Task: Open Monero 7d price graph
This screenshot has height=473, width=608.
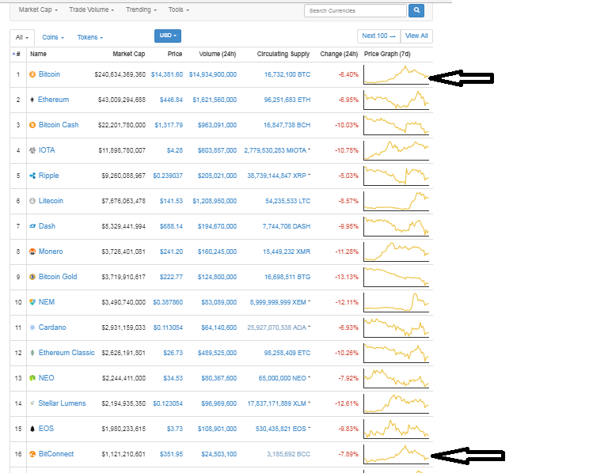Action: (x=397, y=252)
